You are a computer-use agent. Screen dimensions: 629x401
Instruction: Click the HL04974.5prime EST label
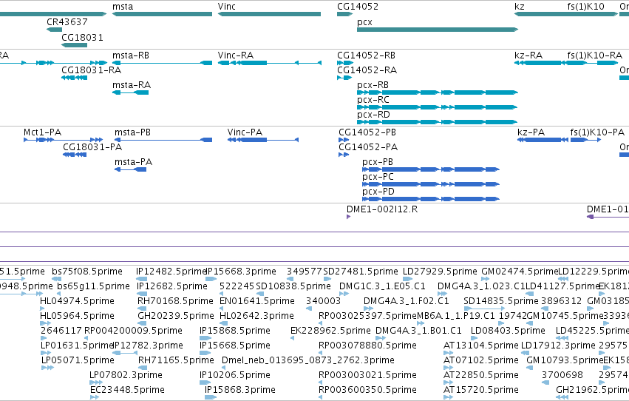pos(77,301)
